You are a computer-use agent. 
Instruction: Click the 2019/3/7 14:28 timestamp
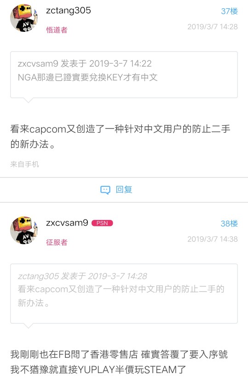coord(213,27)
